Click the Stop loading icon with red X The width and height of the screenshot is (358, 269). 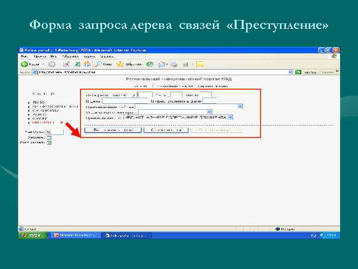(x=67, y=64)
